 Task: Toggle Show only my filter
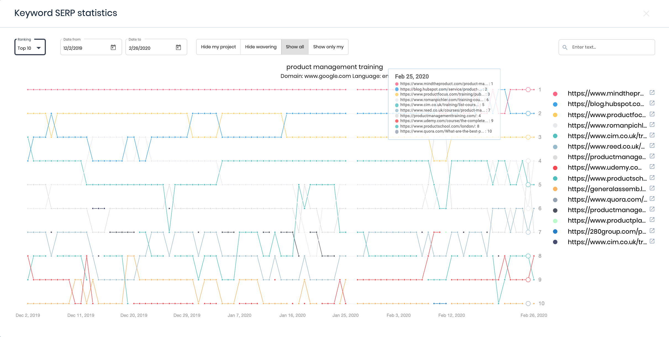pos(328,47)
